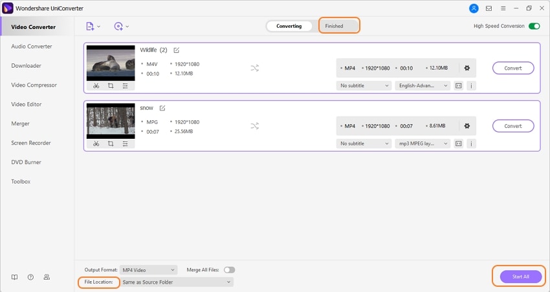
Task: Open the Same as Source Folder dropdown
Action: 177,282
